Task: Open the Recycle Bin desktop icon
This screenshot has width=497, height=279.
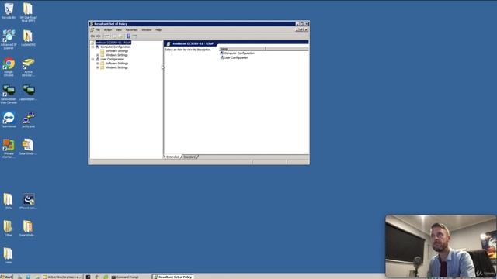Action: (x=9, y=11)
